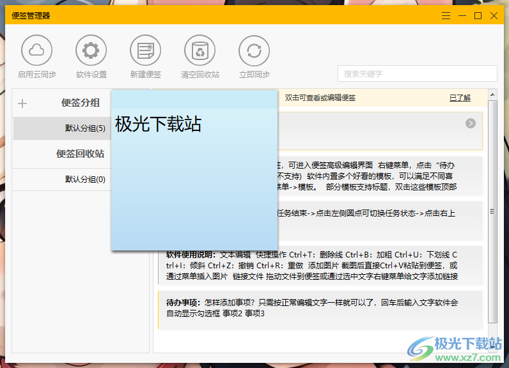Add a new note group
509x368 pixels.
click(22, 103)
